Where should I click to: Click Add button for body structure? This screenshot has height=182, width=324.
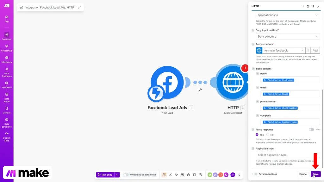pyautogui.click(x=315, y=50)
